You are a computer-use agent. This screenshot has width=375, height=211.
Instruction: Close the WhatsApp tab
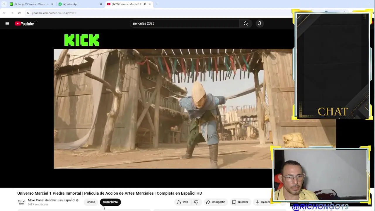pyautogui.click(x=101, y=4)
